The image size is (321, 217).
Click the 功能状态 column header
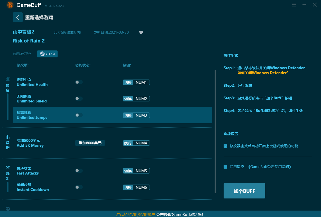[83, 65]
